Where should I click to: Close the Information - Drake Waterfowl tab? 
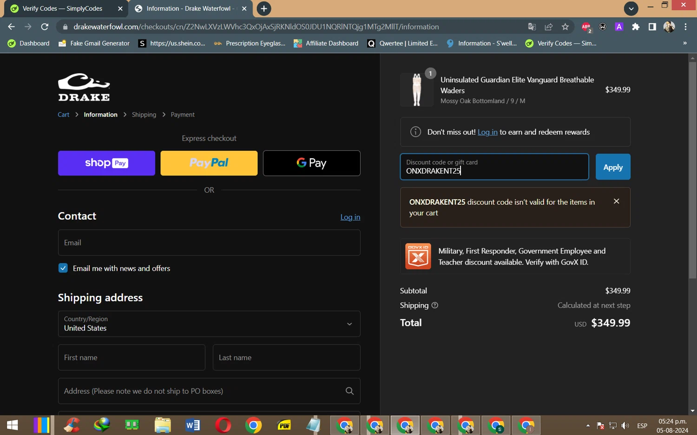pos(244,8)
